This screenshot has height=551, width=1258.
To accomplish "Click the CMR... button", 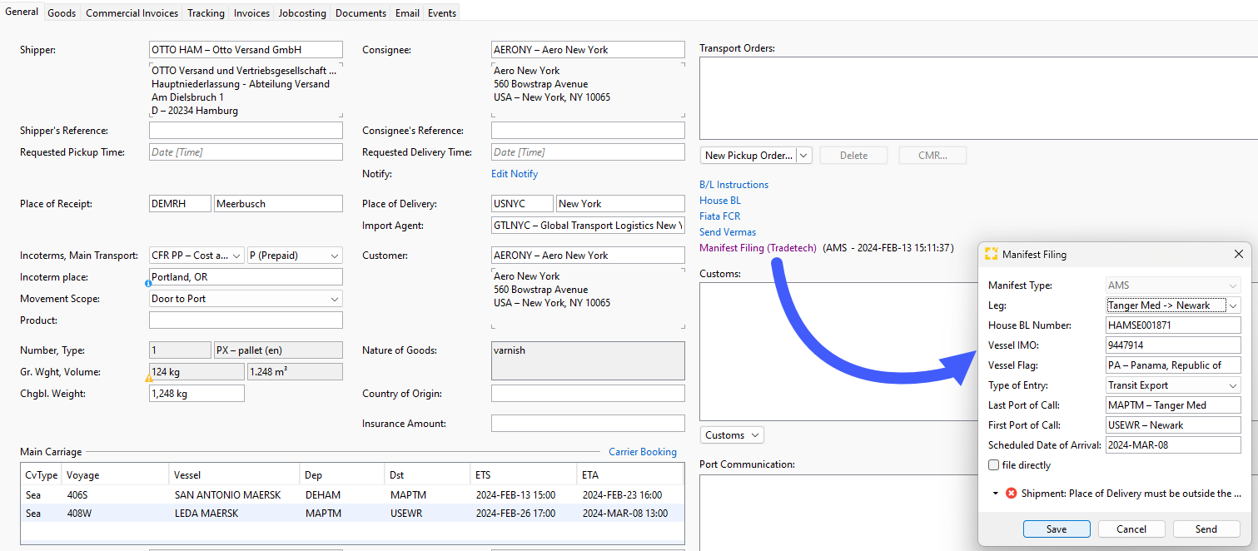I will pyautogui.click(x=932, y=156).
